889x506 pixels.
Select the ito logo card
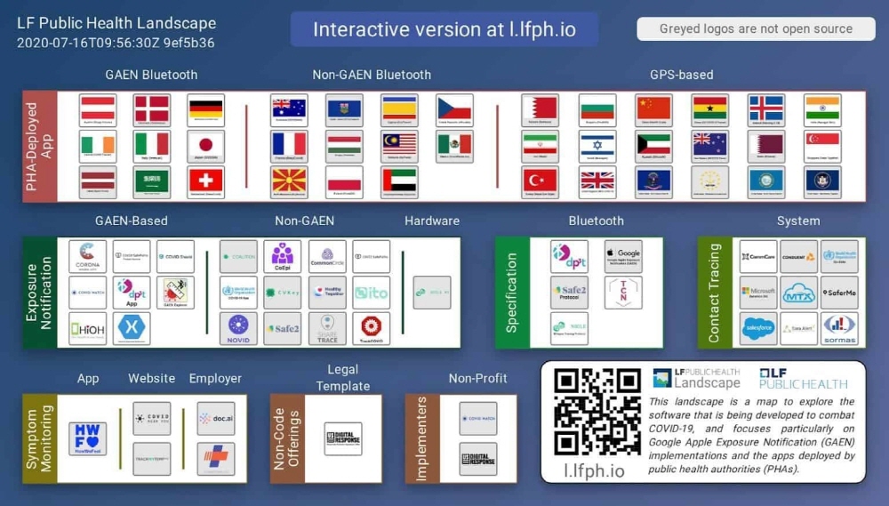[x=371, y=293]
